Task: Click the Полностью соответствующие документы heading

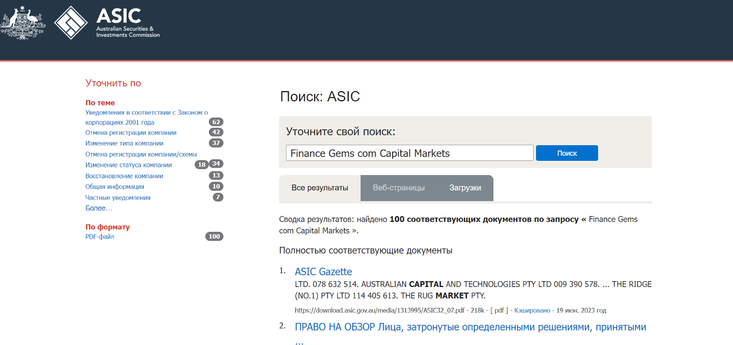Action: [x=366, y=251]
